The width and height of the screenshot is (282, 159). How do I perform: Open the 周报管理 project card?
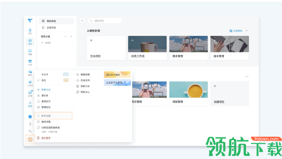tap(189, 93)
